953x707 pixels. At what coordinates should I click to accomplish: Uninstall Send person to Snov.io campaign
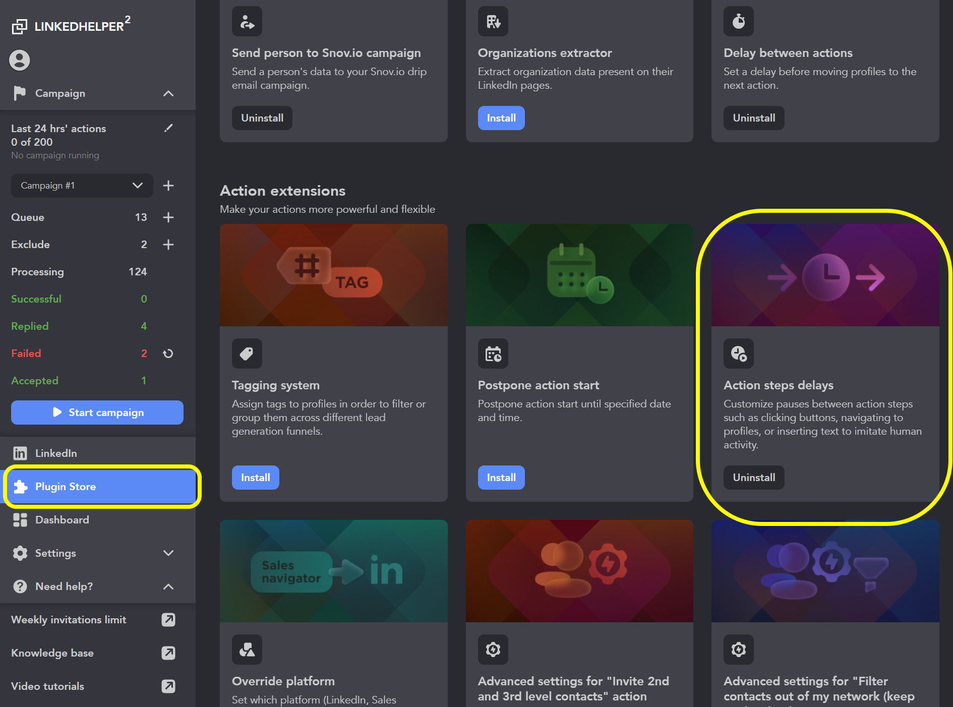pos(262,118)
